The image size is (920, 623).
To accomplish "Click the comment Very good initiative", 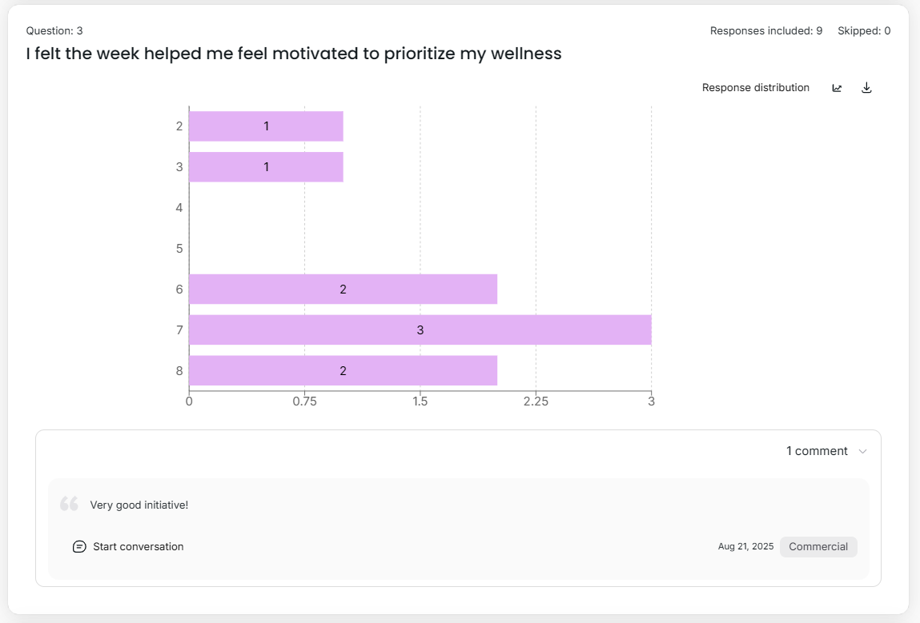I will (x=138, y=504).
